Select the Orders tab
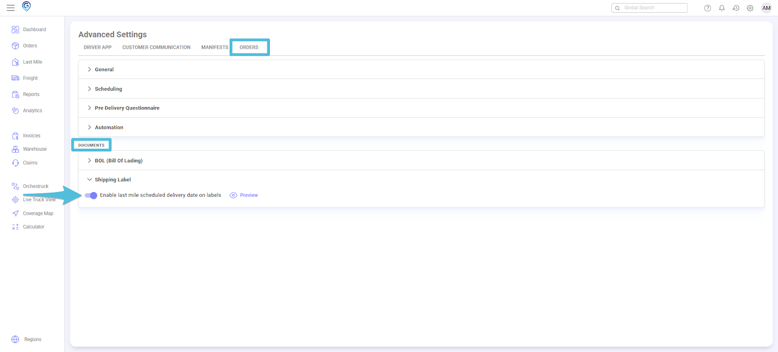778x352 pixels. click(x=249, y=47)
